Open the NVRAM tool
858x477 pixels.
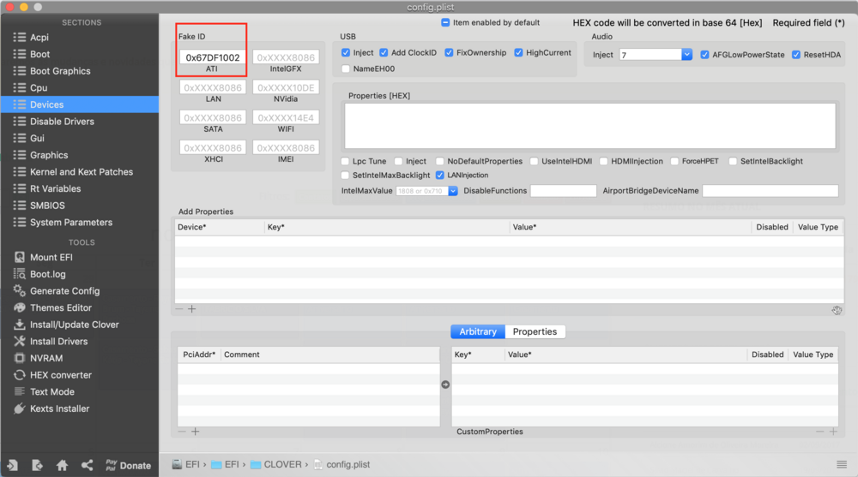[x=46, y=358]
